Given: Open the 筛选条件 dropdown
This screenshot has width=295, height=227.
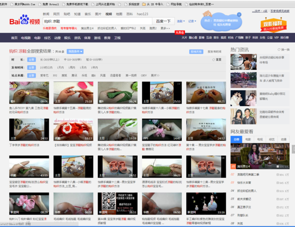Looking at the screenshot, I should [x=75, y=51].
